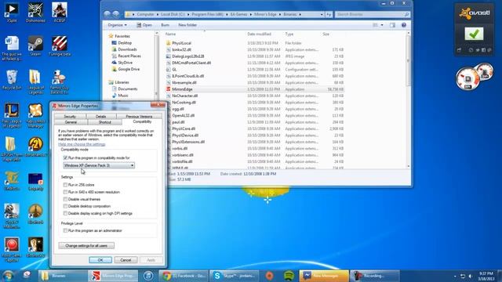Select the PhysXLocal folder icon

(x=169, y=43)
